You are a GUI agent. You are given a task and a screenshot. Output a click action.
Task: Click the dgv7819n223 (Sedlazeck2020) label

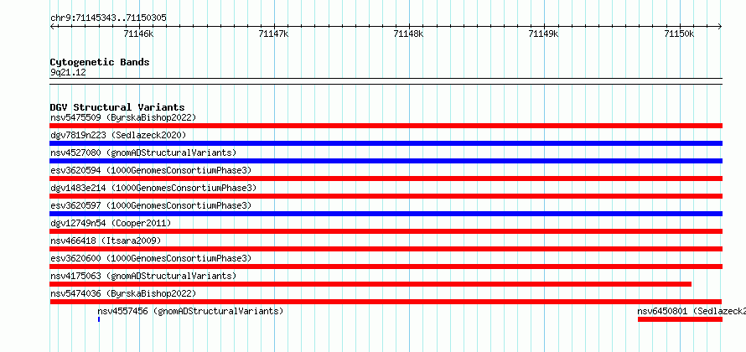[x=118, y=135]
